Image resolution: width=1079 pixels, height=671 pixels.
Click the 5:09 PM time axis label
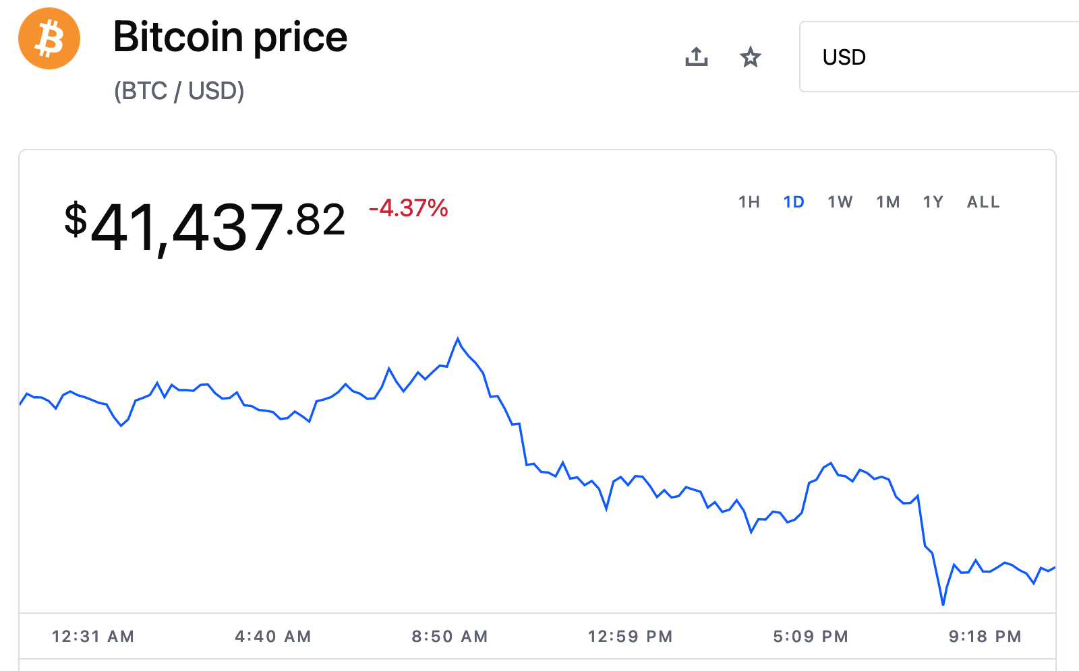click(x=811, y=637)
